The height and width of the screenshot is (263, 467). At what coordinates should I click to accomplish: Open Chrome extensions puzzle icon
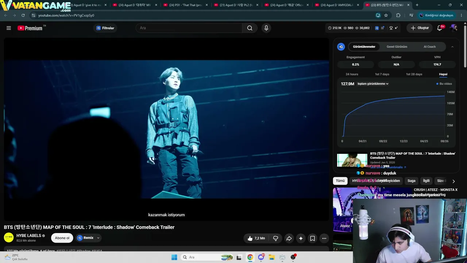(398, 15)
